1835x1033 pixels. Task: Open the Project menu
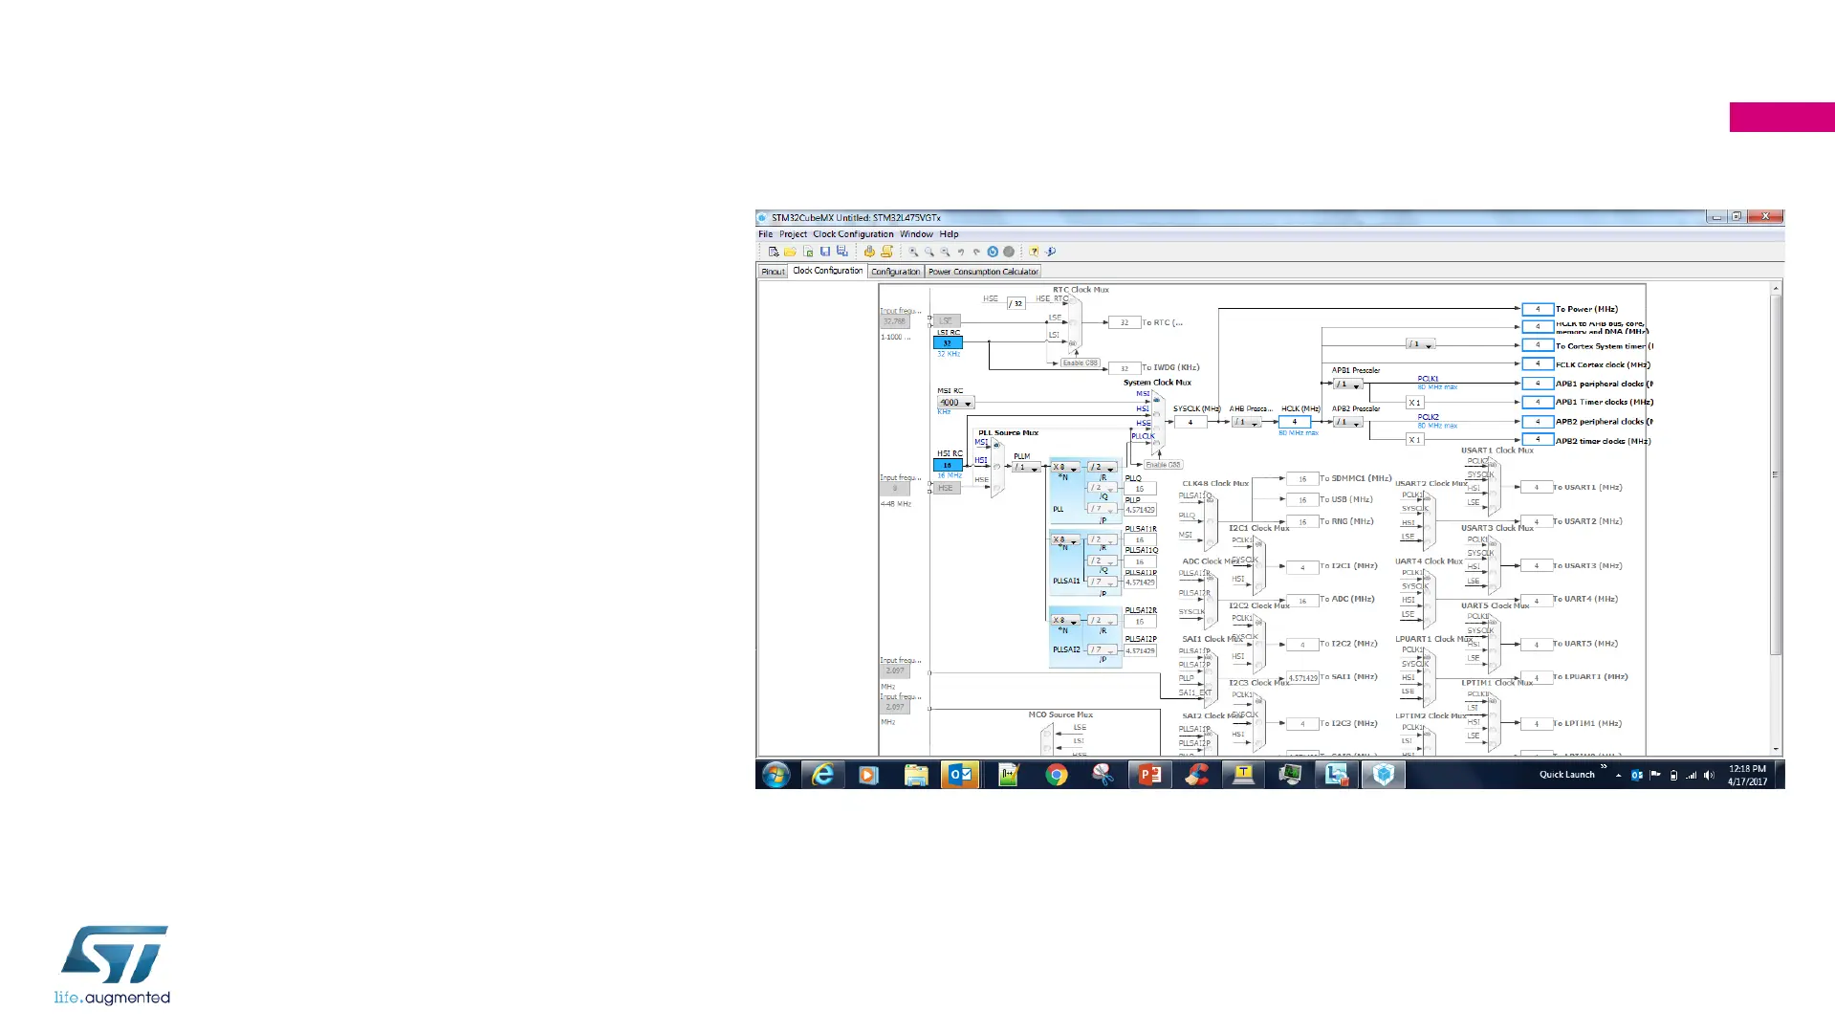click(793, 234)
